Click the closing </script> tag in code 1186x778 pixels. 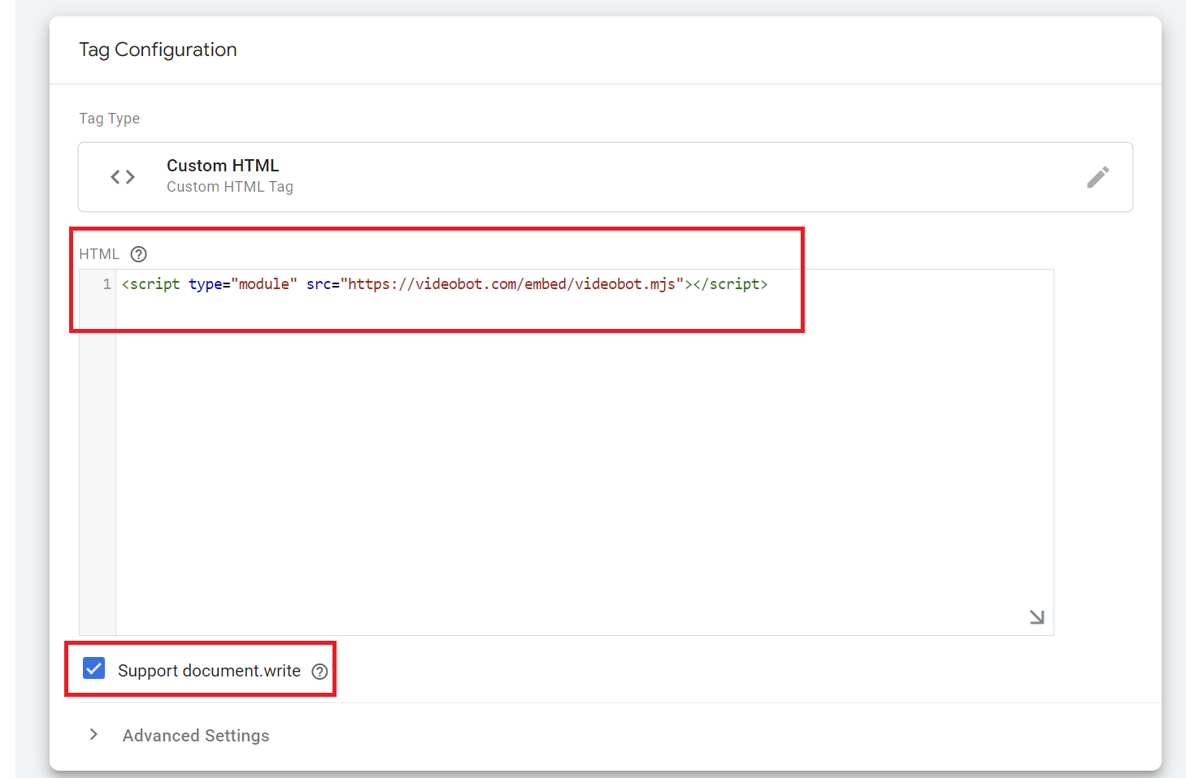730,284
